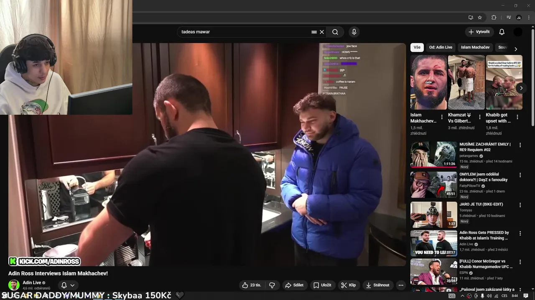This screenshot has height=300, width=535.
Task: Open more options for MUSÍME ZACHRÁNIT EMILY video
Action: (x=520, y=145)
